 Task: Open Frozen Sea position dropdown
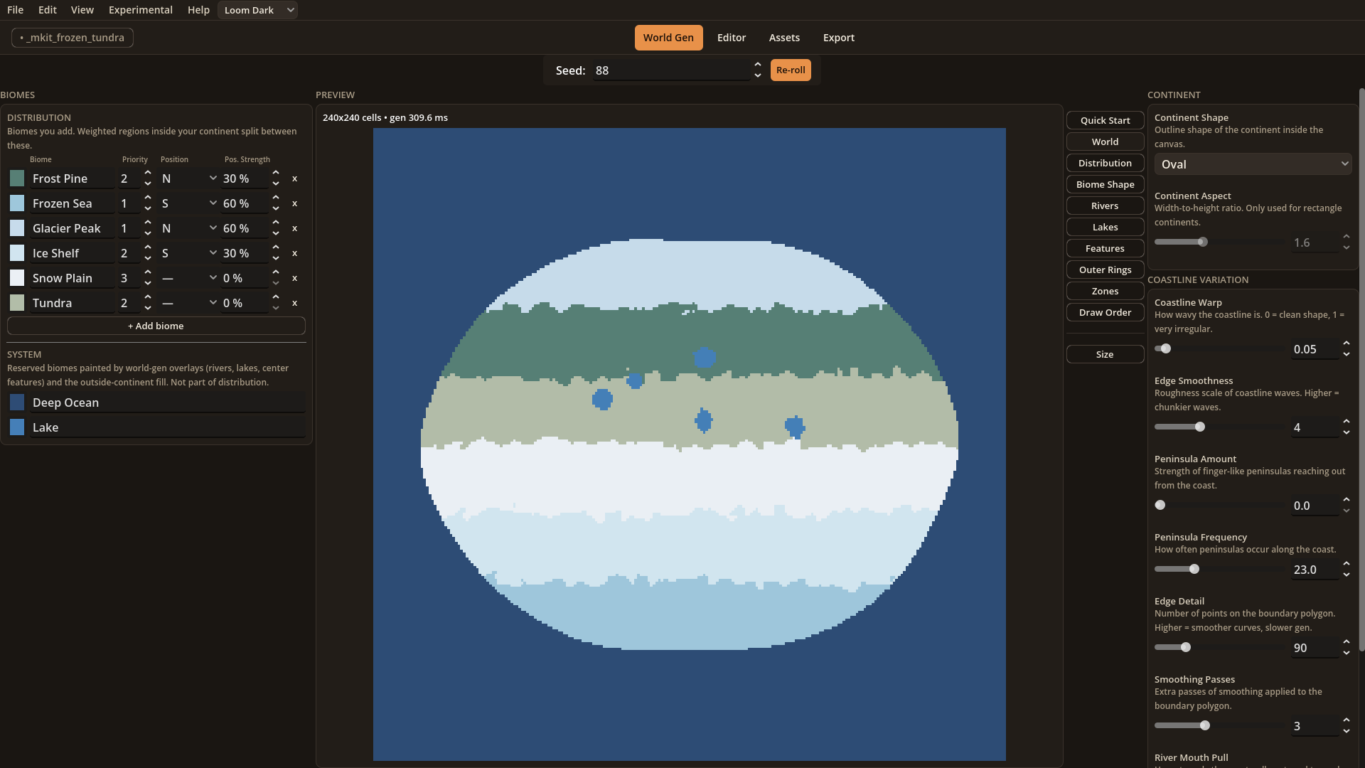click(189, 203)
